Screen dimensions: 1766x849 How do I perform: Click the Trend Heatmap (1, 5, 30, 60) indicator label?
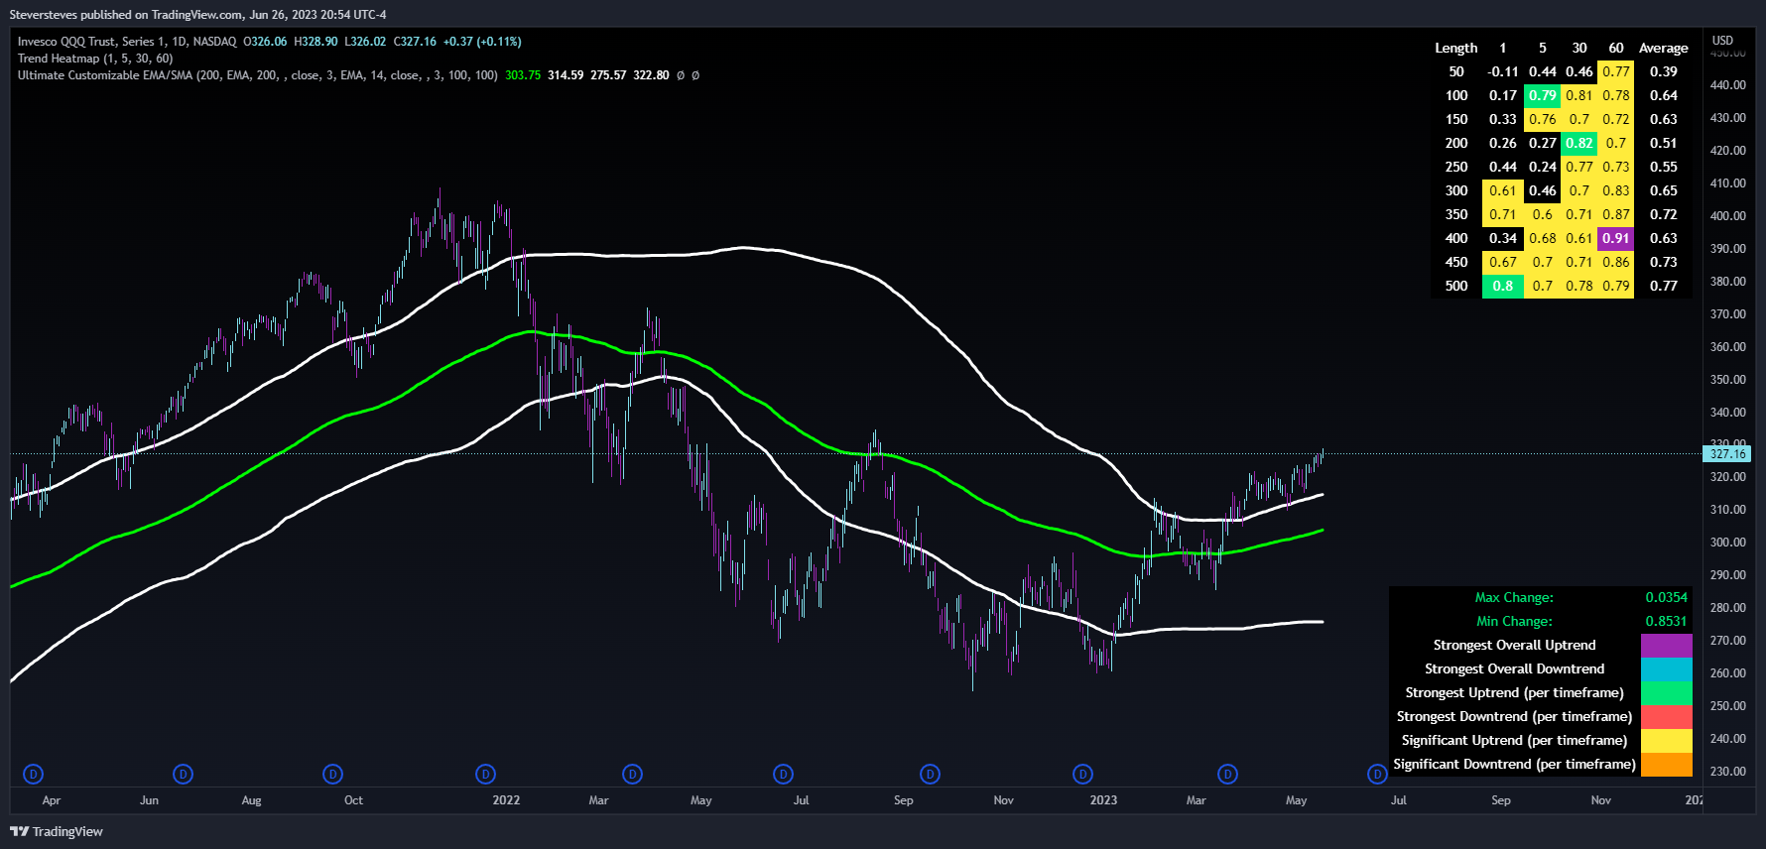[x=95, y=59]
